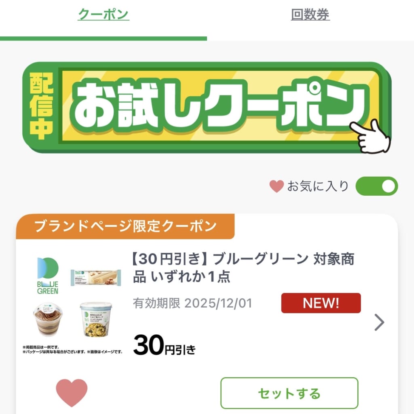Click the small heart icon beside お気に入り
This screenshot has height=414, width=414.
tap(277, 186)
